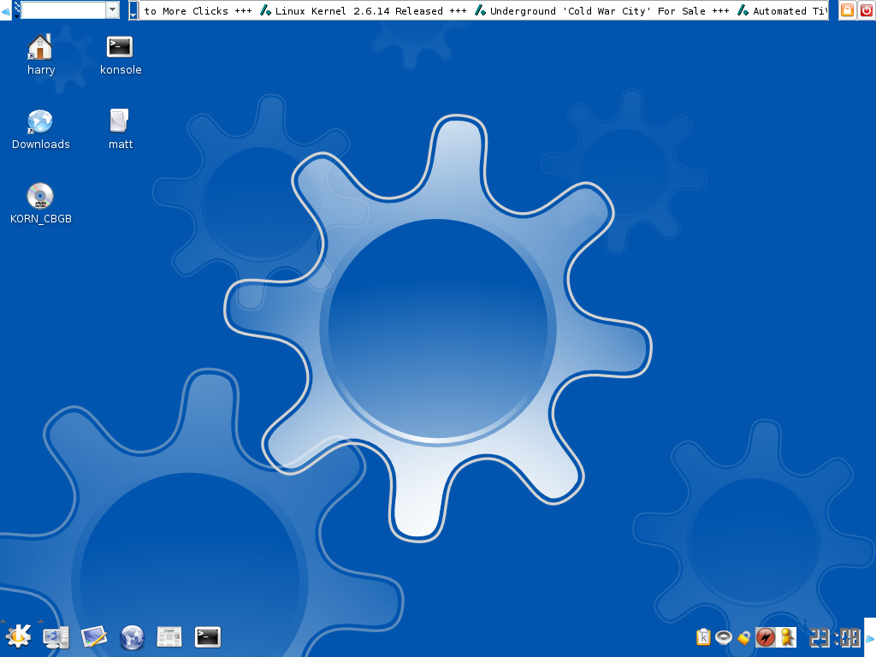876x657 pixels.
Task: Open the newspaper reader panel icon
Action: point(169,636)
